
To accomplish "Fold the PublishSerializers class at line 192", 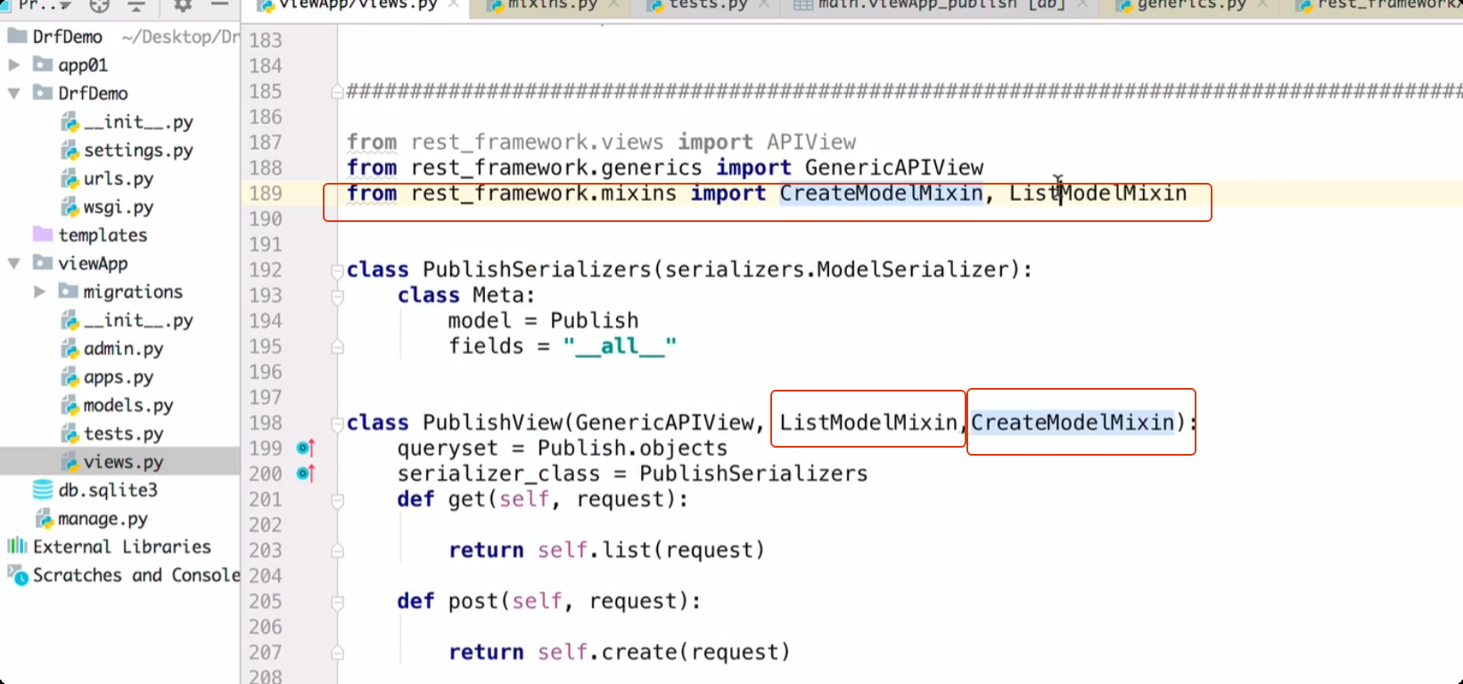I will pos(338,270).
